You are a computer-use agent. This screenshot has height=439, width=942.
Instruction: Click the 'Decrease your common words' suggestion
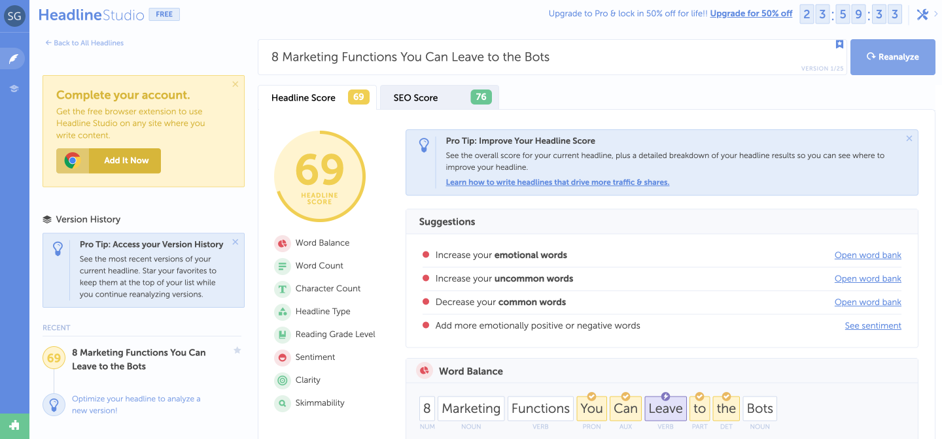[500, 302]
